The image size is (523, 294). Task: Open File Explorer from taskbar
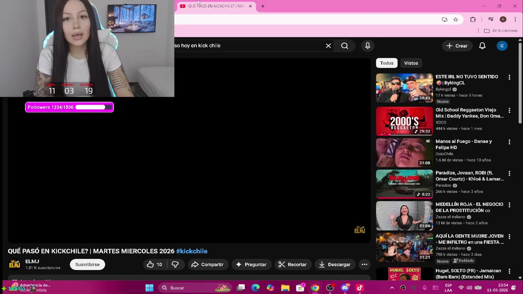[x=285, y=288]
